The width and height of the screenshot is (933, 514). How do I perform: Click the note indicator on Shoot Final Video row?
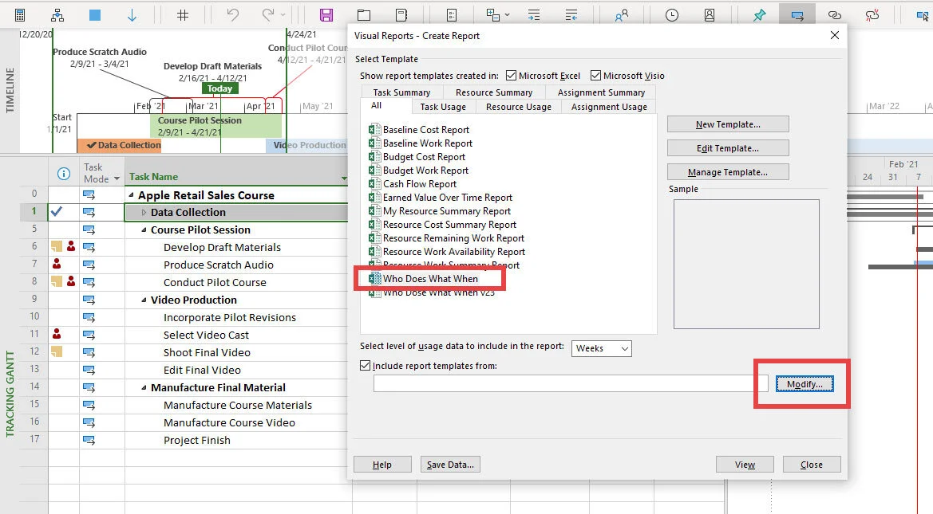57,351
